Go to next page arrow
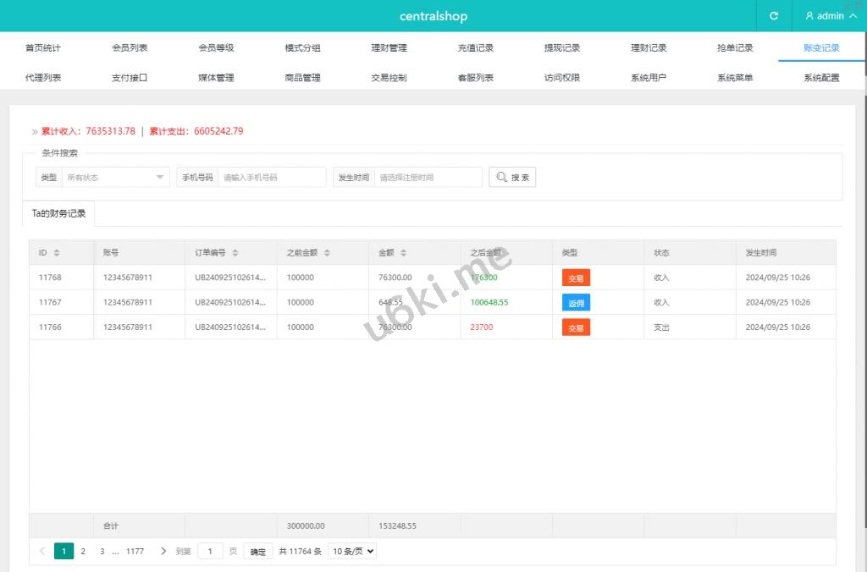867x572 pixels. [163, 551]
